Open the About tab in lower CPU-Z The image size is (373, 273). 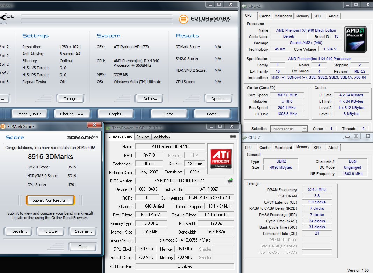tap(333, 148)
